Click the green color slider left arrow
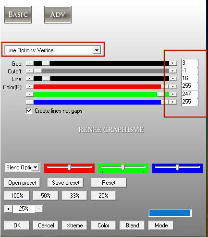Image resolution: width=208 pixels, height=237 pixels. tap(30, 95)
